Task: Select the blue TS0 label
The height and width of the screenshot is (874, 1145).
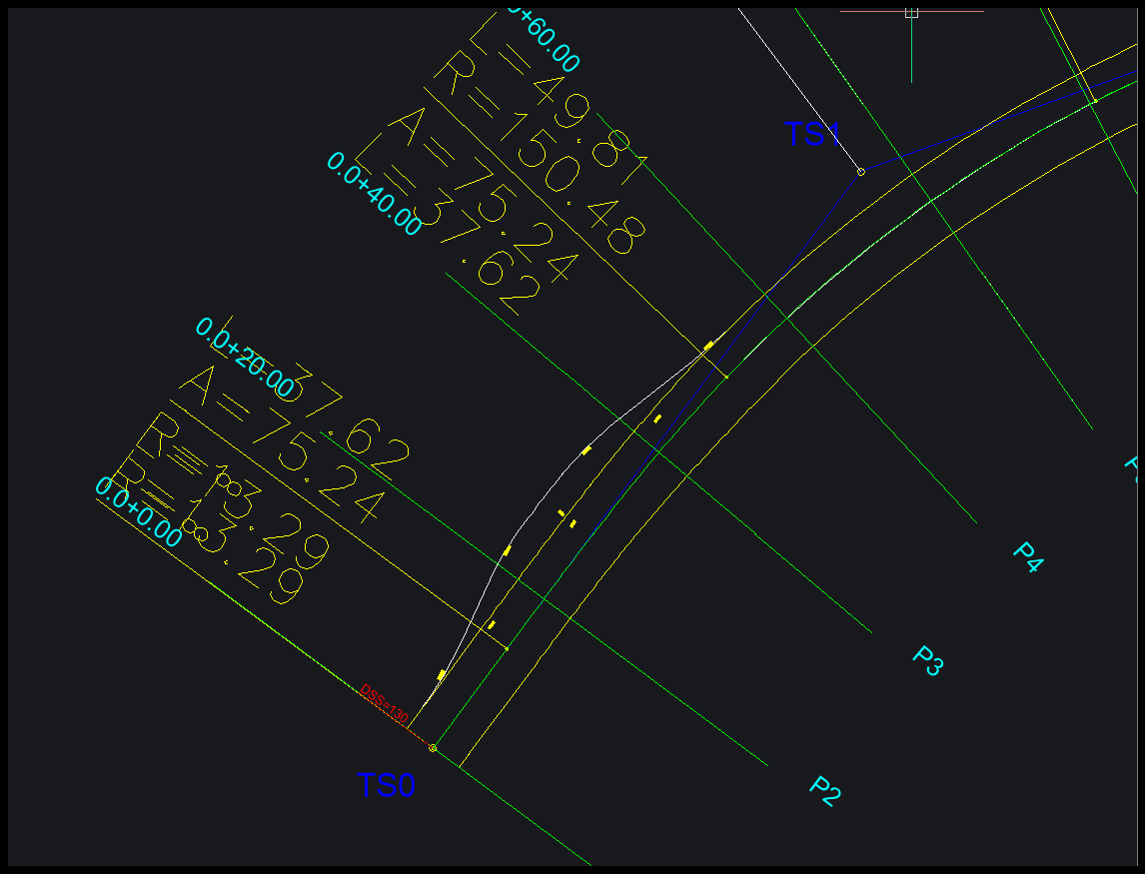Action: click(x=386, y=786)
